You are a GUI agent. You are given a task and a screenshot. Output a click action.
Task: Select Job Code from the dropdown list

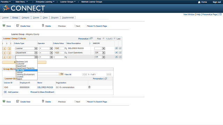tap(26, 70)
